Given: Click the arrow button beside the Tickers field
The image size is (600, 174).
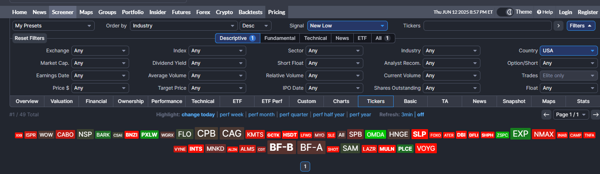Looking at the screenshot, I should pyautogui.click(x=559, y=26).
